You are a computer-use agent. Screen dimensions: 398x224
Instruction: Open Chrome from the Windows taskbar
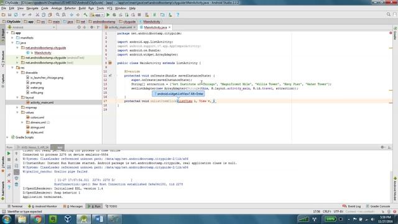point(38,219)
